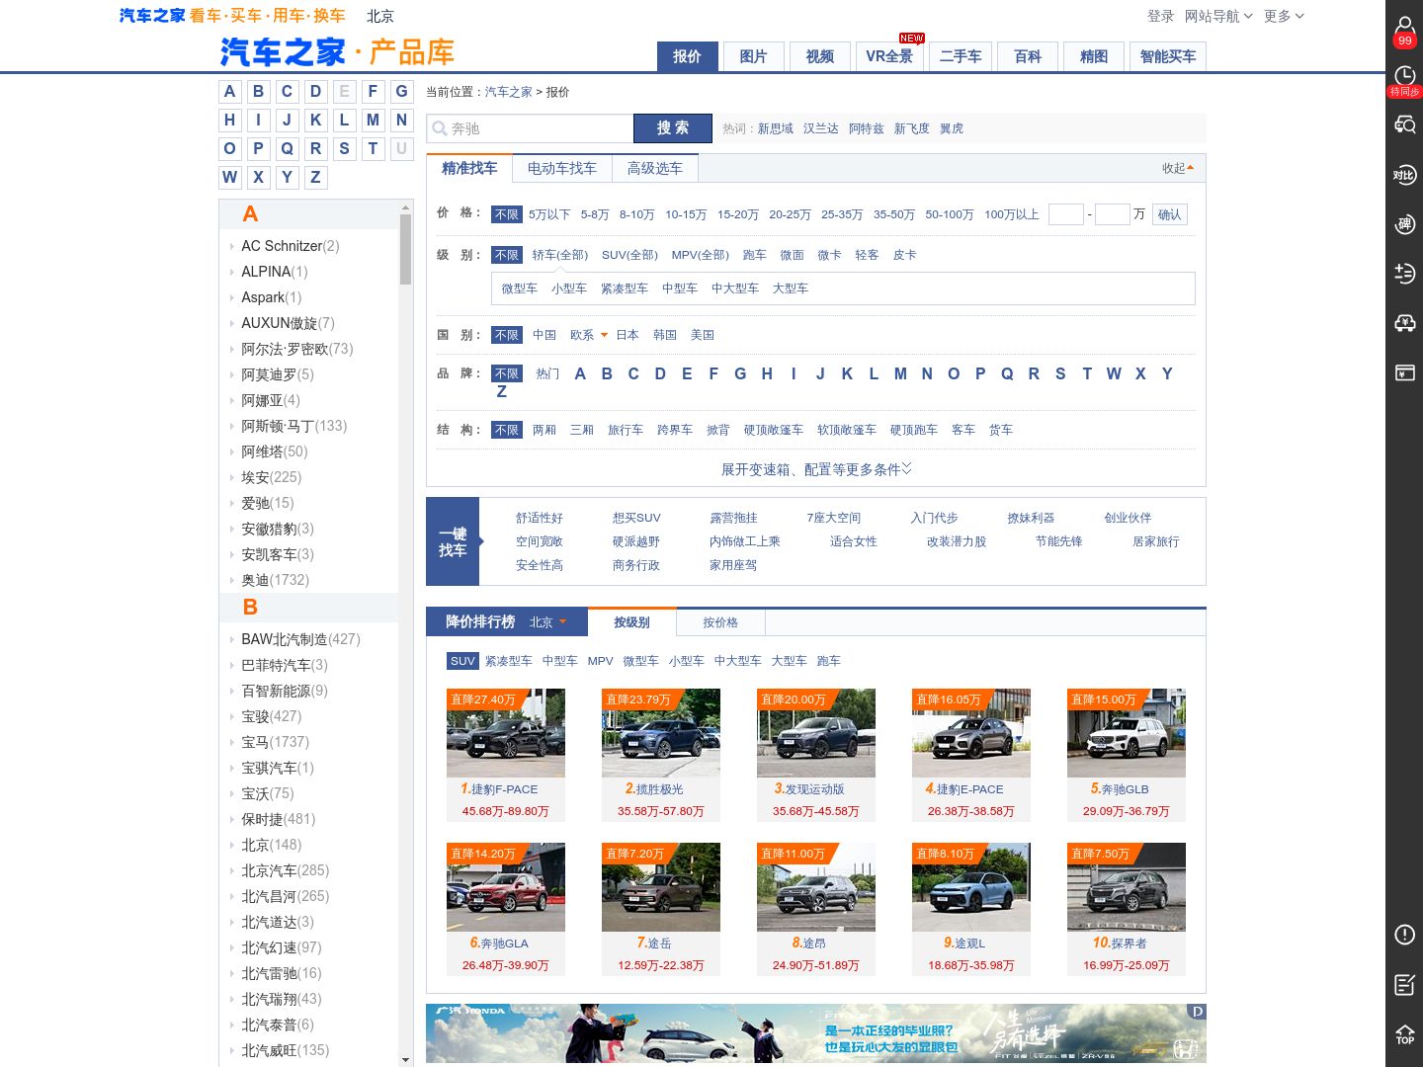Click the brand list scrollbar down arrow
The height and width of the screenshot is (1067, 1423).
405,1059
